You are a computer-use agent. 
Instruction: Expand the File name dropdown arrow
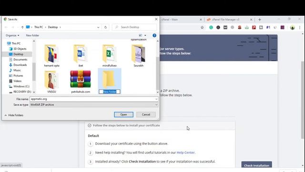tap(156, 99)
